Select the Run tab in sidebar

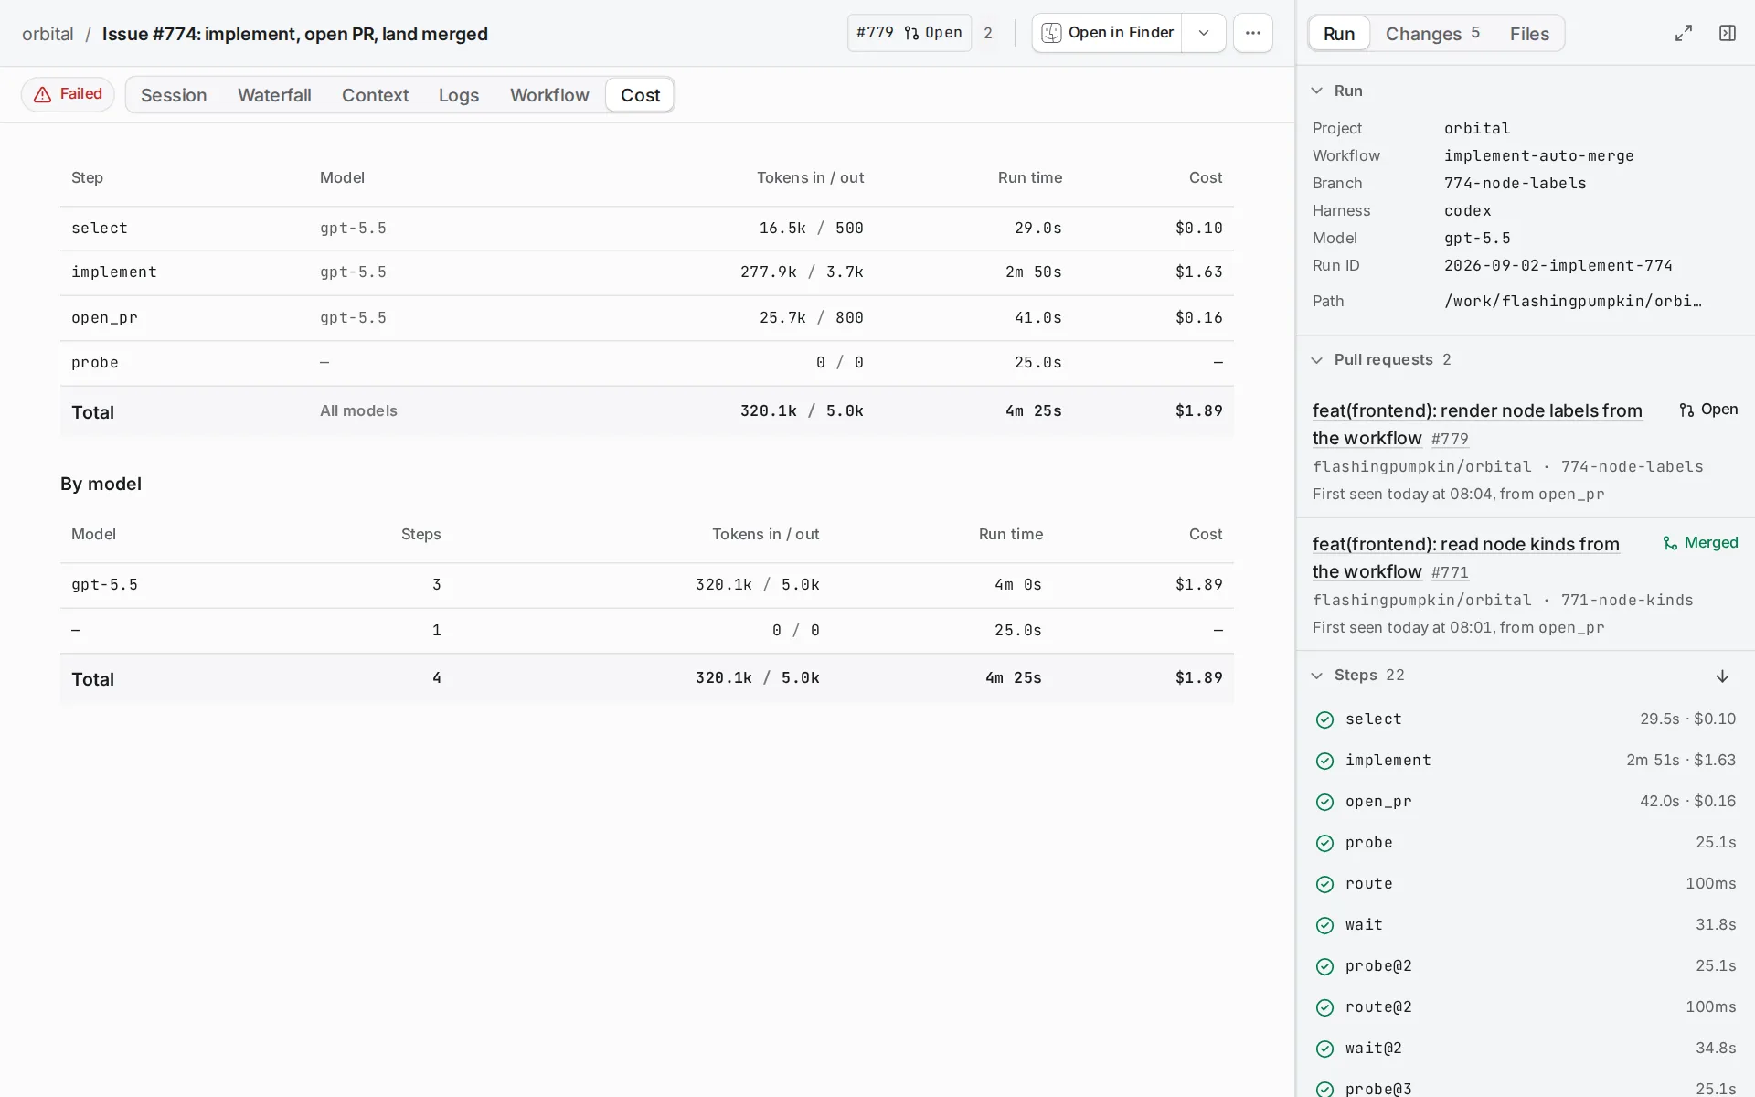[x=1339, y=34]
